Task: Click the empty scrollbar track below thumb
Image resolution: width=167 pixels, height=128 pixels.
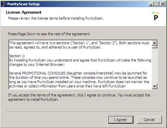Action: pyautogui.click(x=155, y=66)
